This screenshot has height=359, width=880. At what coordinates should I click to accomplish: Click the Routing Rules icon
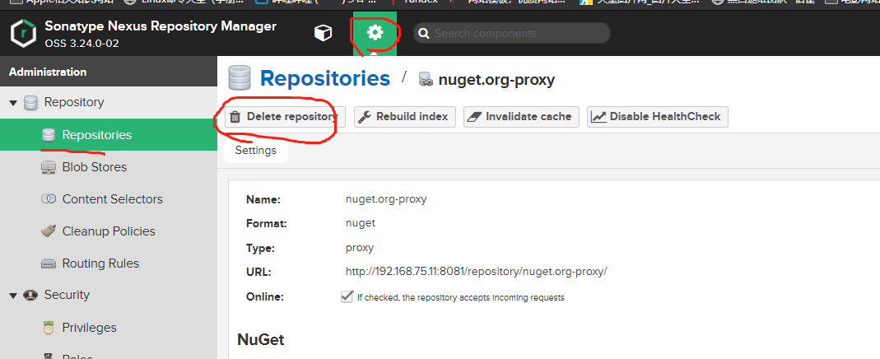click(x=49, y=263)
